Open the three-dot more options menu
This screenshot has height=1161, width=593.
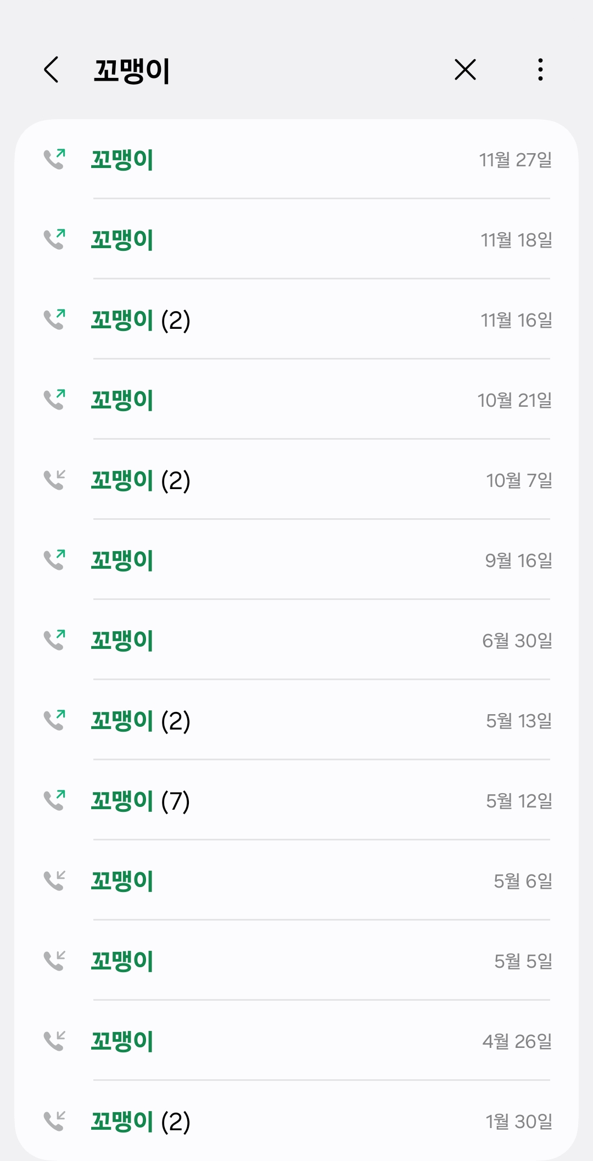click(540, 70)
